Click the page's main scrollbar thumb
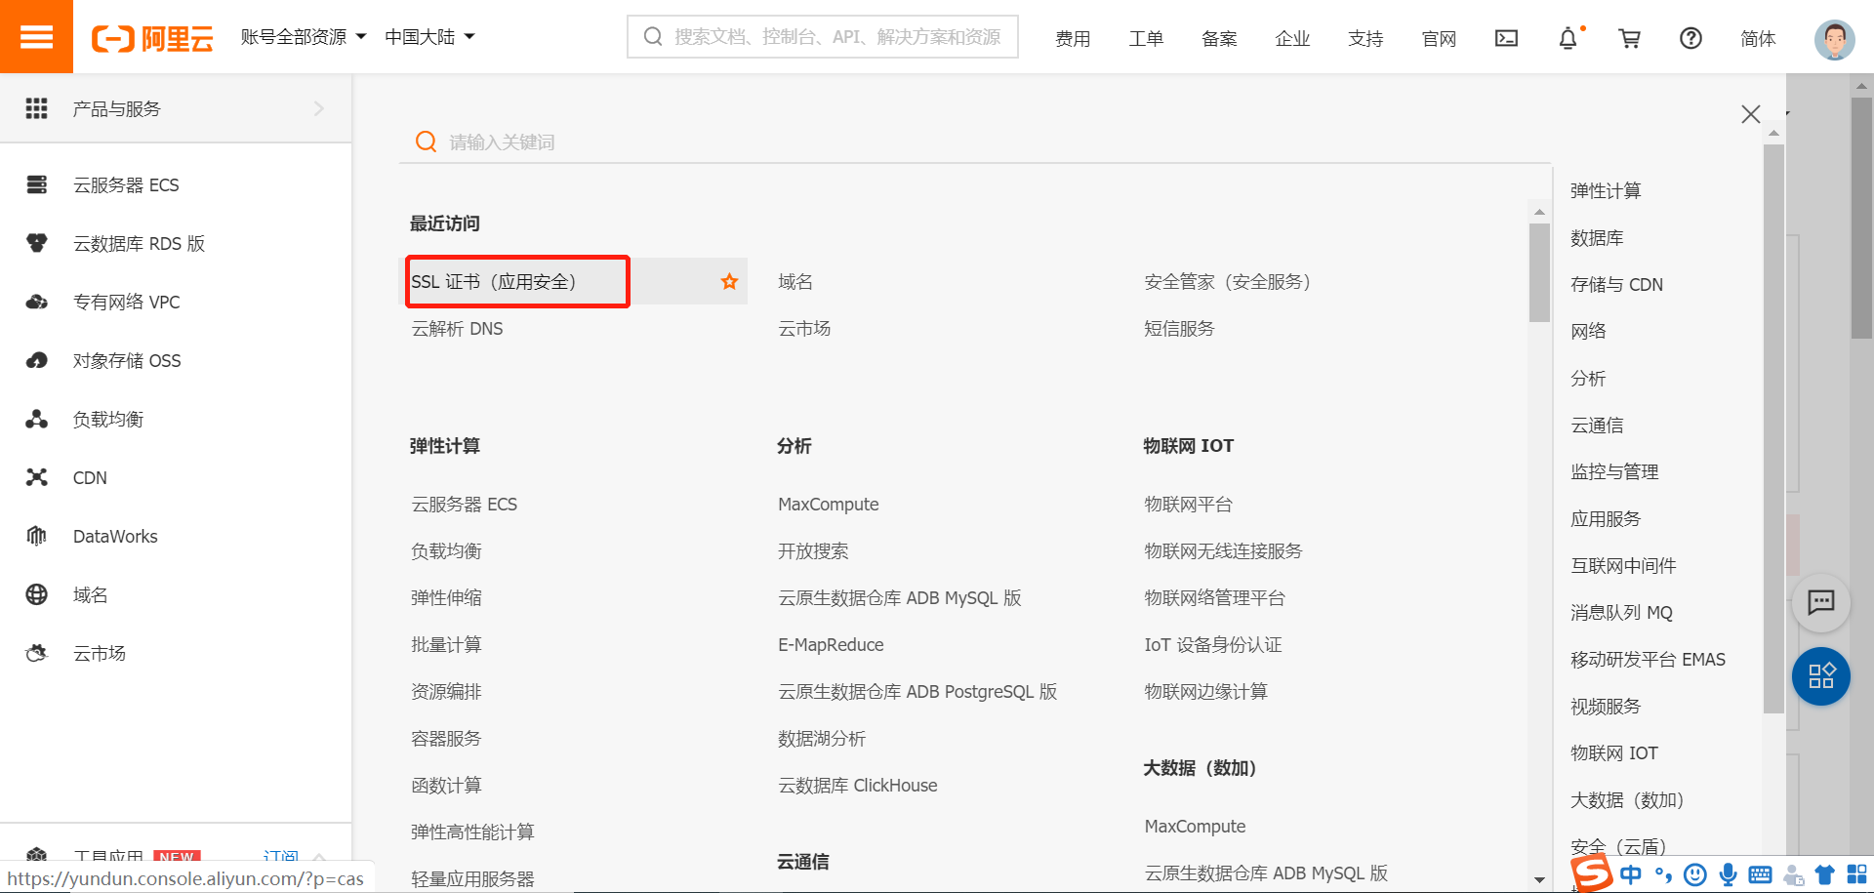Viewport: 1874px width, 893px height. (1861, 217)
